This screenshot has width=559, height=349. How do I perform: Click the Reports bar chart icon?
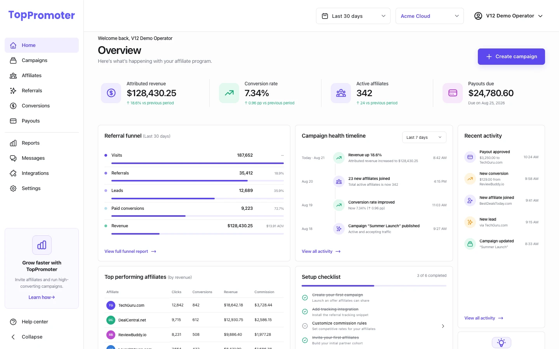click(x=13, y=143)
